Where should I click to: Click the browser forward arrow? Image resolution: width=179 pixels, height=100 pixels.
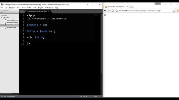coord(109,11)
